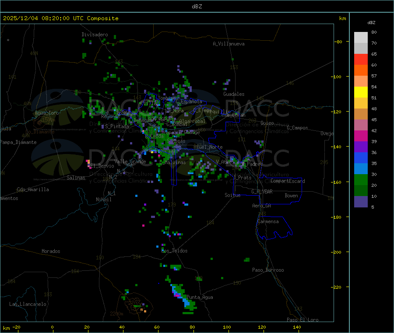Click the dBZ title at the top
This screenshot has width=394, height=333.
click(x=197, y=7)
